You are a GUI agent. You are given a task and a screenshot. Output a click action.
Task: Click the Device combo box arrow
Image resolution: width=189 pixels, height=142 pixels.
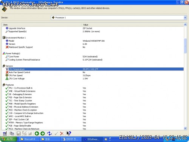(x=185, y=17)
